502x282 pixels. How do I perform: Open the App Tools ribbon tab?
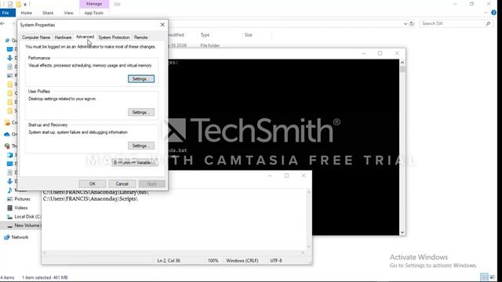tap(94, 13)
